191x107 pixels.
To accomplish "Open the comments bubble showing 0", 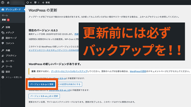I will (37, 2).
